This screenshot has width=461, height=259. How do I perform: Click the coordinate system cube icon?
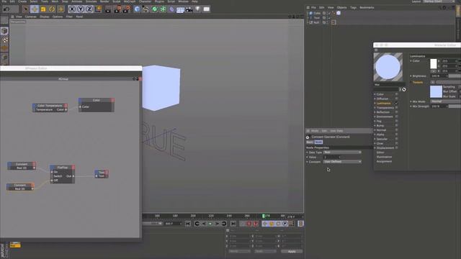tap(98, 9)
